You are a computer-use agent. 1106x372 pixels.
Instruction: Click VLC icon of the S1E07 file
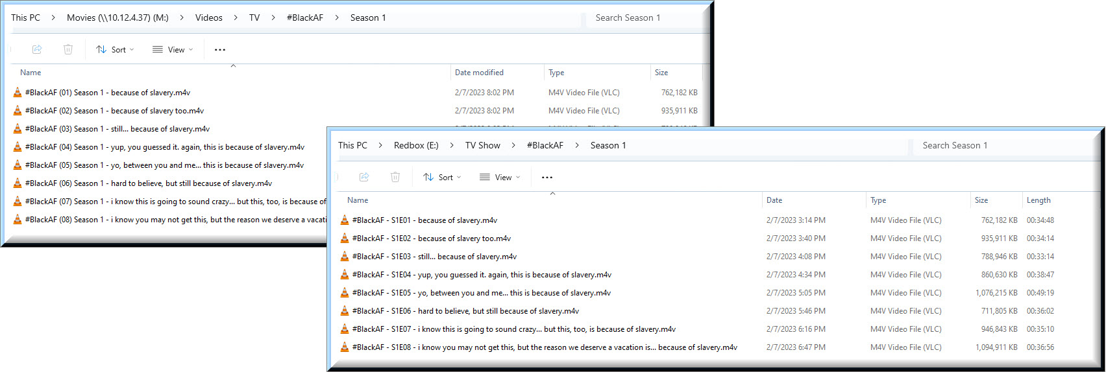tap(345, 329)
